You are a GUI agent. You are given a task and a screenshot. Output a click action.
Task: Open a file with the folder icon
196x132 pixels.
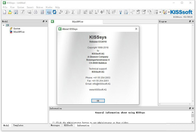point(10,12)
